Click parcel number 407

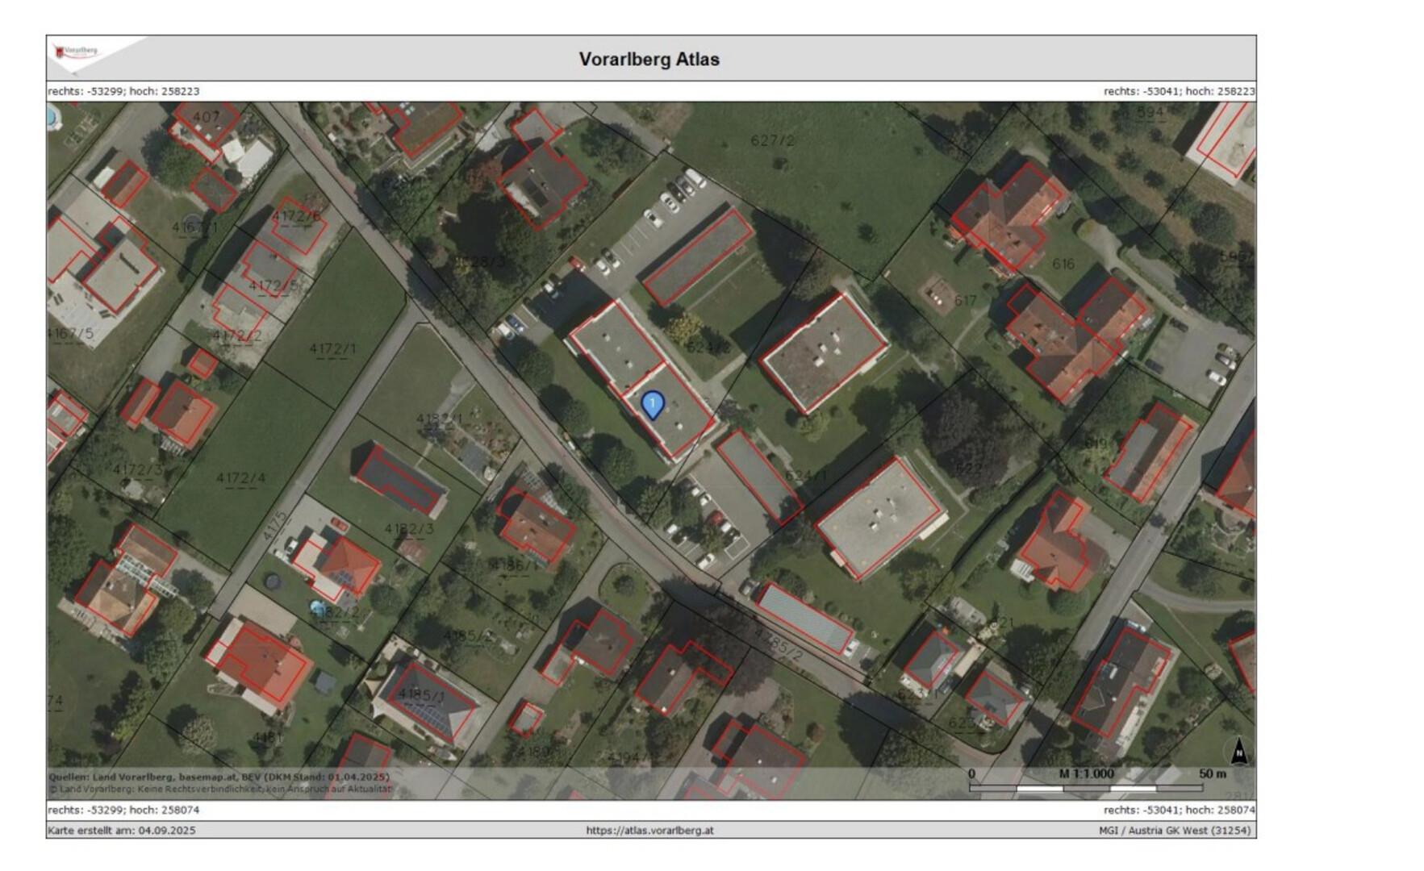[x=206, y=117]
